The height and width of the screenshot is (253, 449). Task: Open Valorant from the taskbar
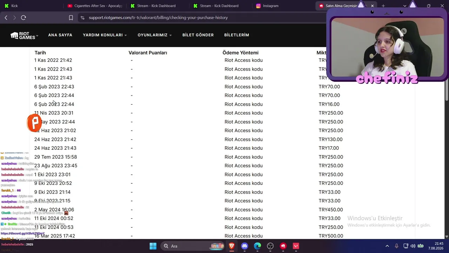coord(296,246)
